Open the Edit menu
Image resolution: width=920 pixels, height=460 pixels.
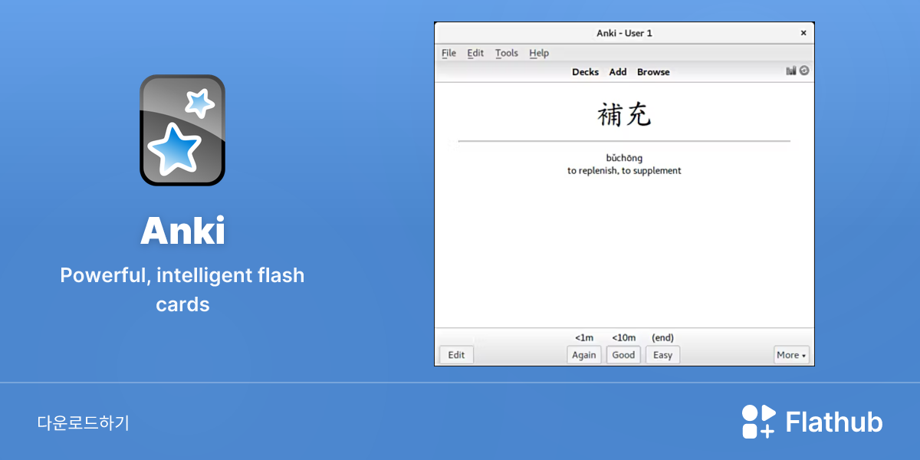[x=475, y=53]
